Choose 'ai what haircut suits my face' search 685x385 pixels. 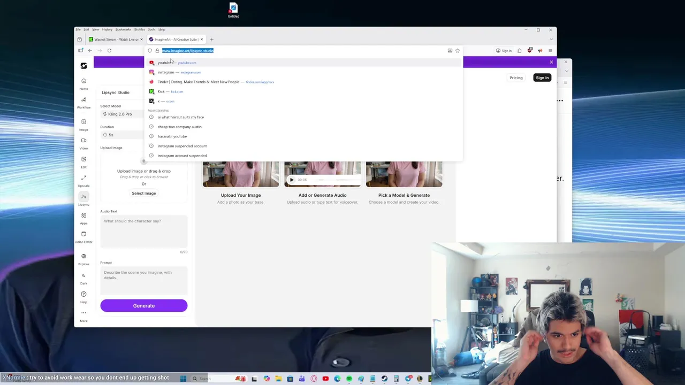pyautogui.click(x=304, y=117)
